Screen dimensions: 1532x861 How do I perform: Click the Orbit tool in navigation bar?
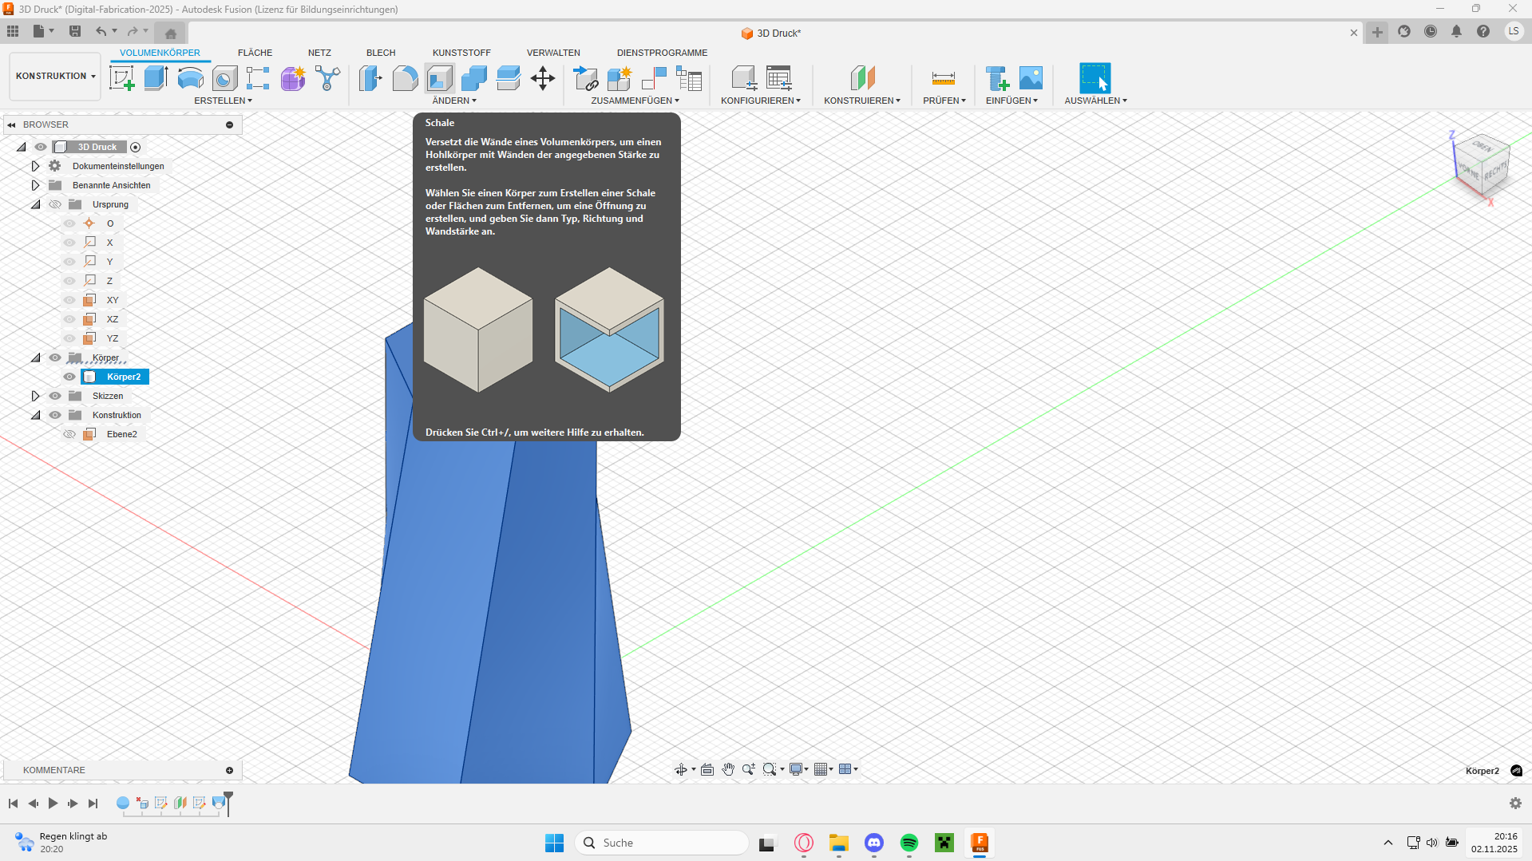coord(680,769)
